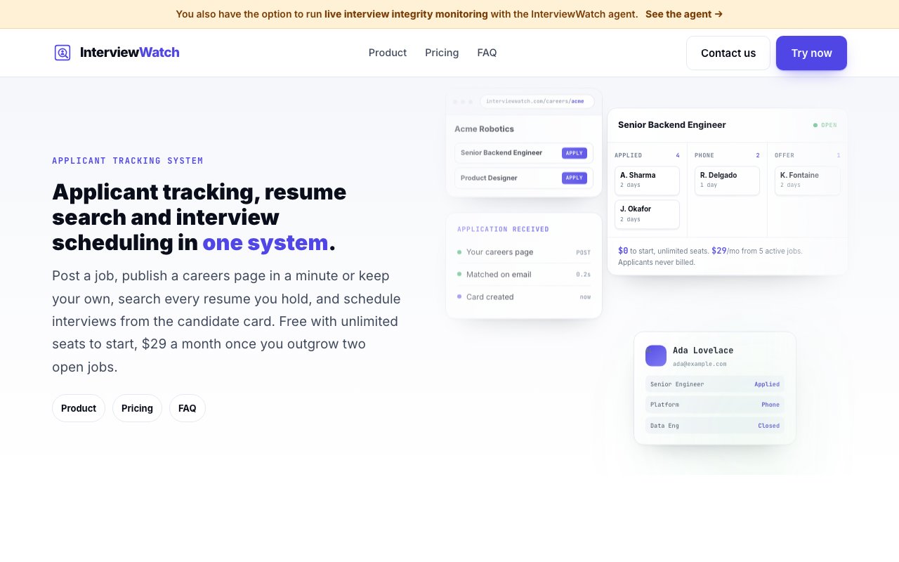Viewport: 899px width, 562px height.
Task: Open the FAQ nav menu item
Action: 487,53
